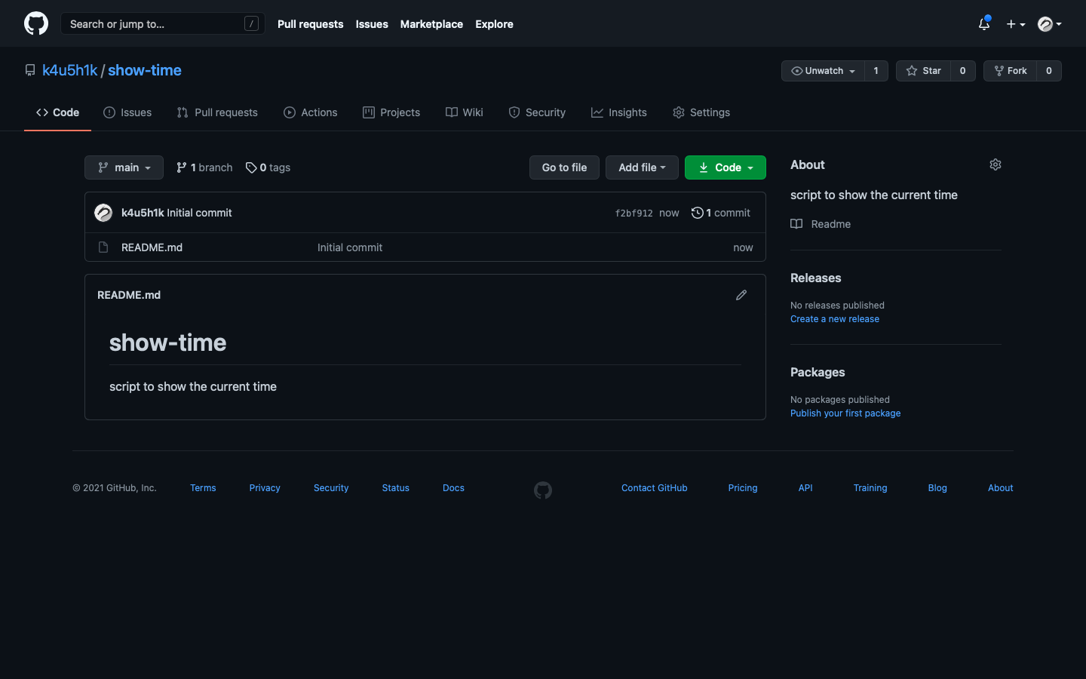
Task: Click Create a new release
Action: pos(835,319)
